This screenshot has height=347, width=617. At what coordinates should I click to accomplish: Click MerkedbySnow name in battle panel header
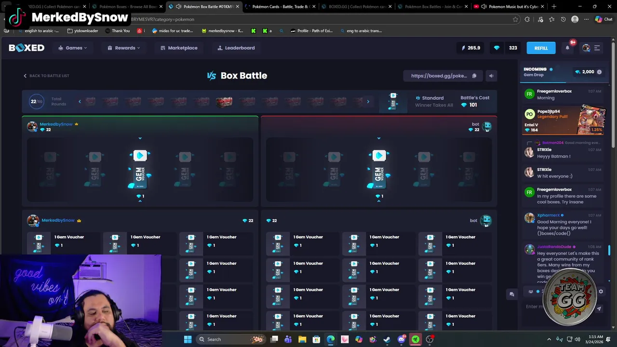coord(56,124)
